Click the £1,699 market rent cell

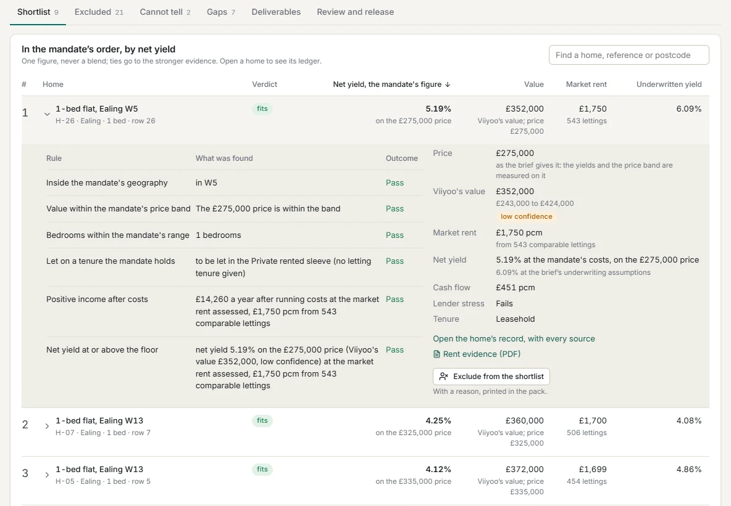[x=593, y=470]
